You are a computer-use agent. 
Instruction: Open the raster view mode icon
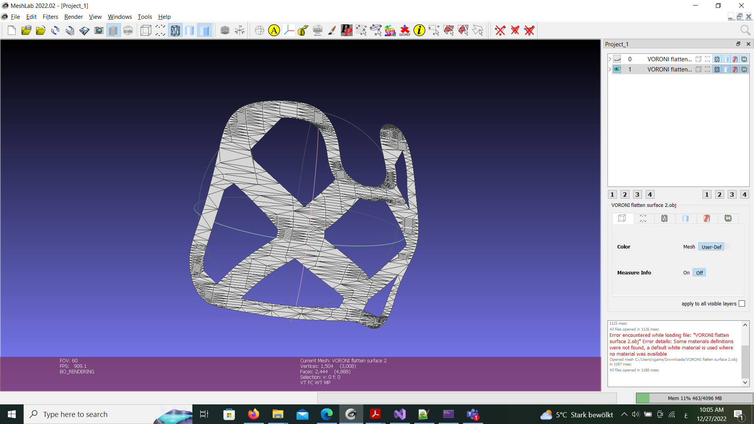coord(128,30)
